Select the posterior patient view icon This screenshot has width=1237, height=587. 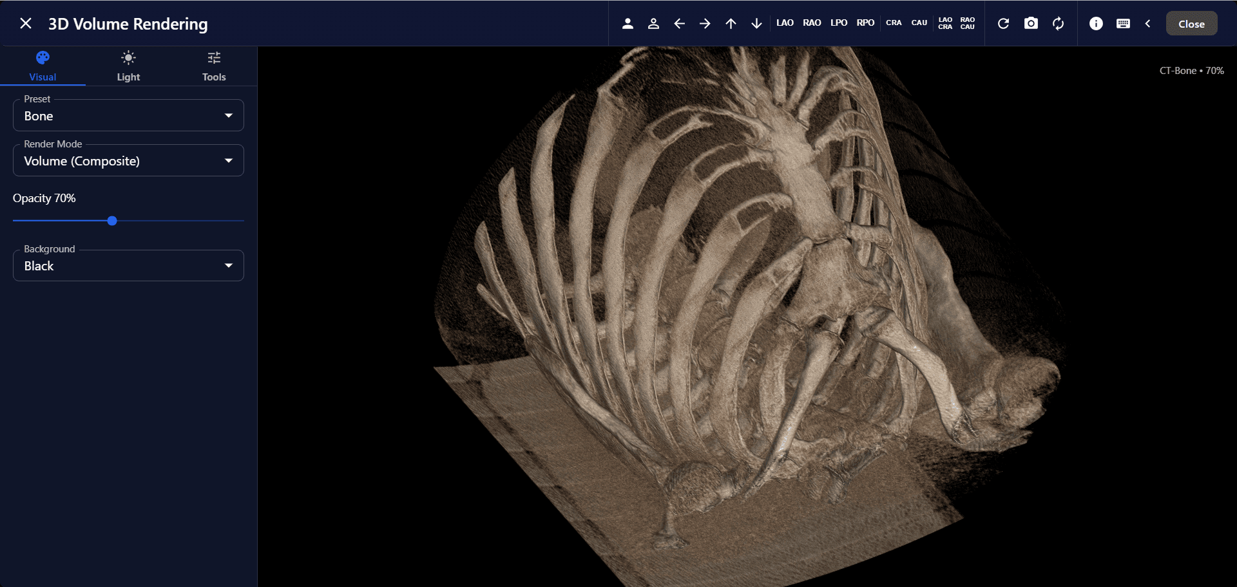click(x=653, y=23)
